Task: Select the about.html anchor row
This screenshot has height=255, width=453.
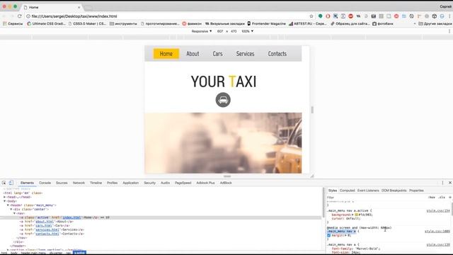Action: point(46,222)
